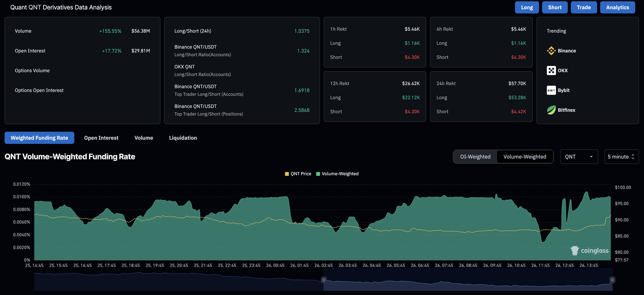The width and height of the screenshot is (644, 295).
Task: Click left pause-style handle on range navigator
Action: 324,280
